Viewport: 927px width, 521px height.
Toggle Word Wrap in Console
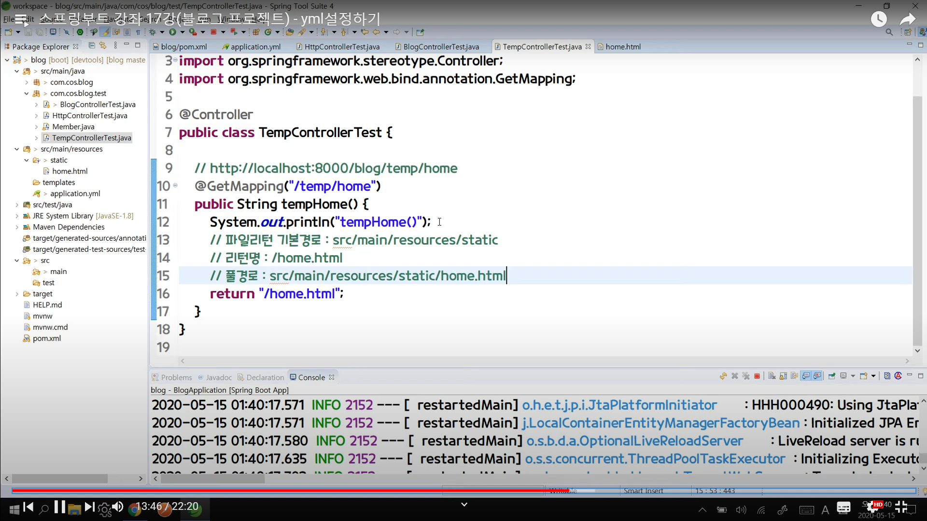pos(794,376)
